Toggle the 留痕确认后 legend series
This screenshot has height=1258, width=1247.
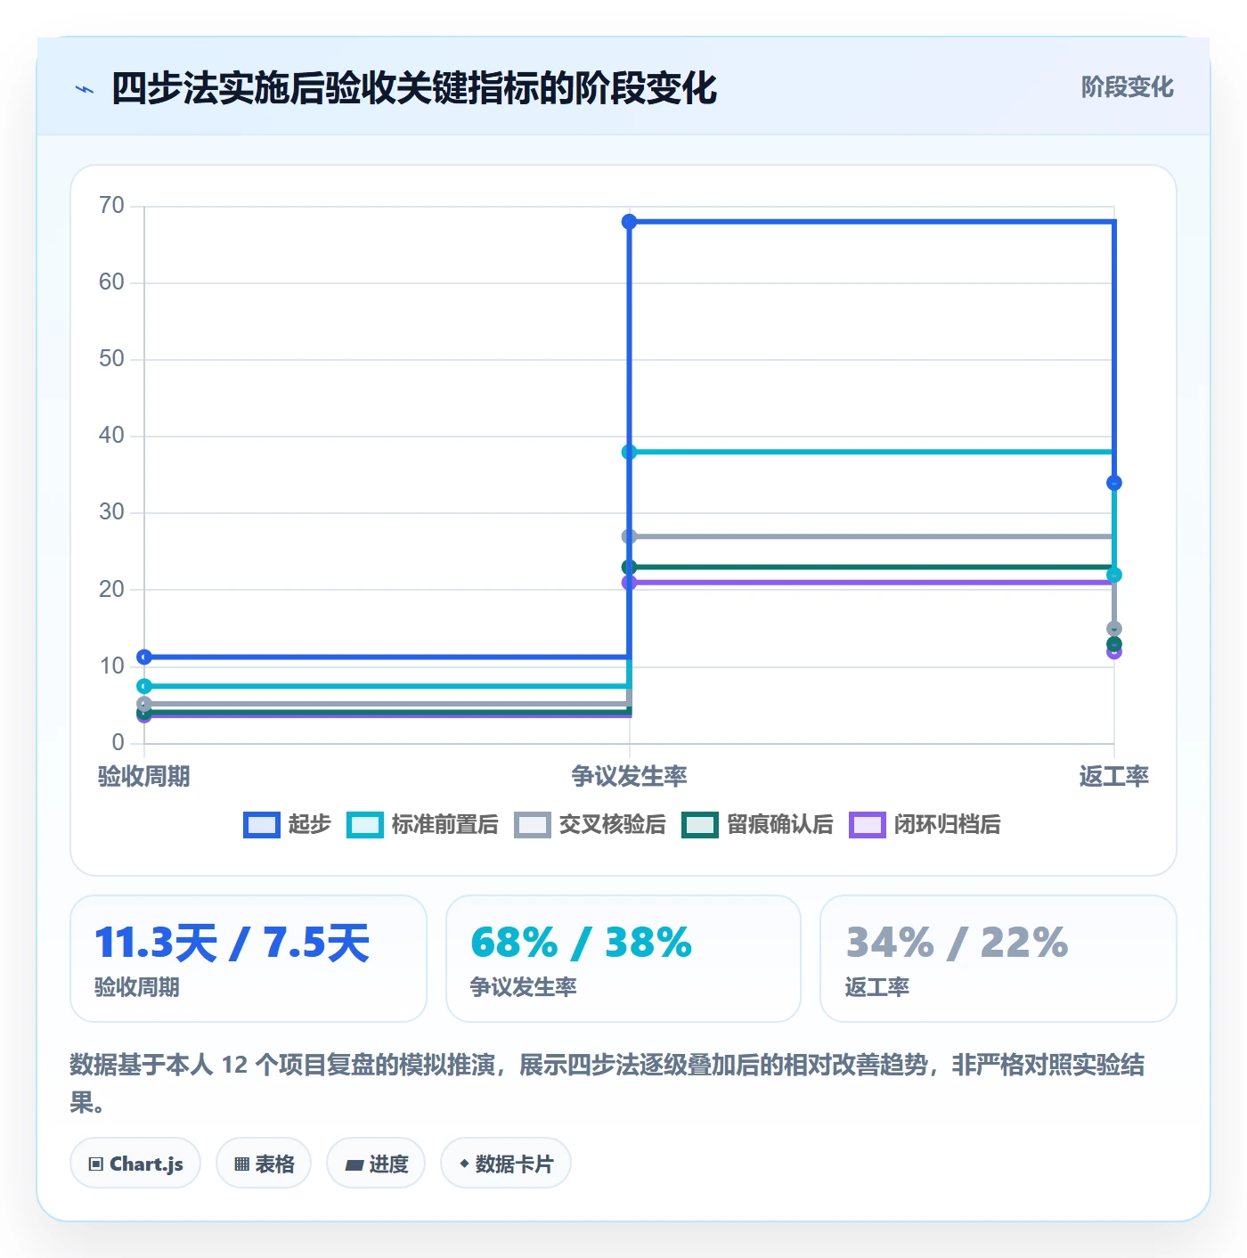(x=758, y=825)
